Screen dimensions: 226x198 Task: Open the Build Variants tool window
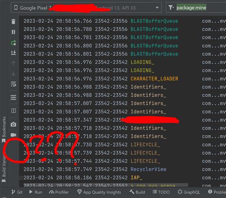4,167
